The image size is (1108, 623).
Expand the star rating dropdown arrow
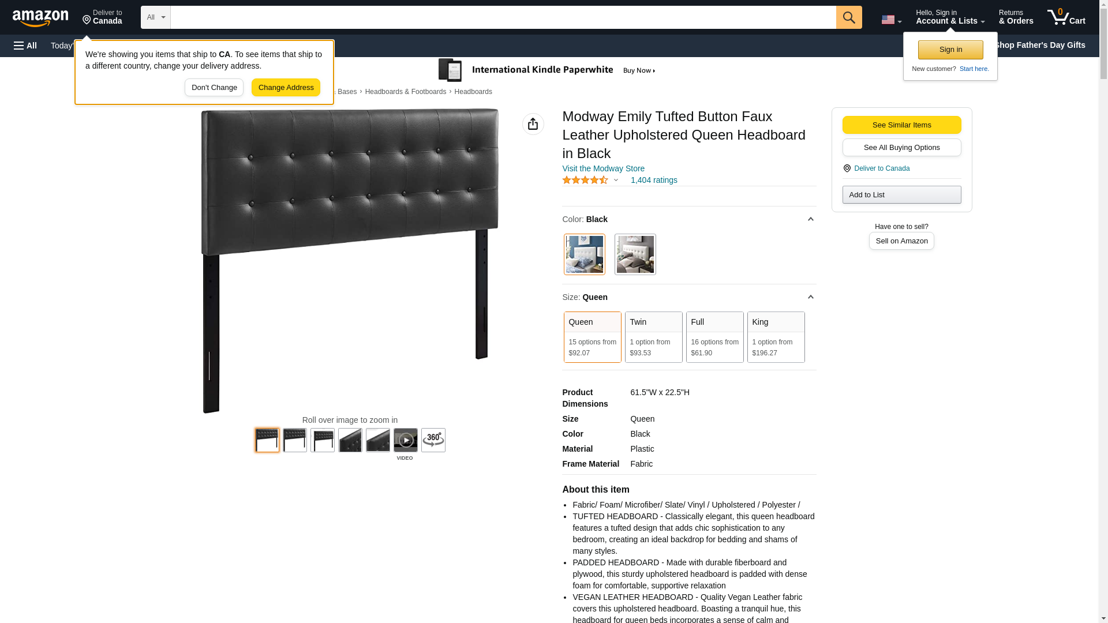[616, 180]
